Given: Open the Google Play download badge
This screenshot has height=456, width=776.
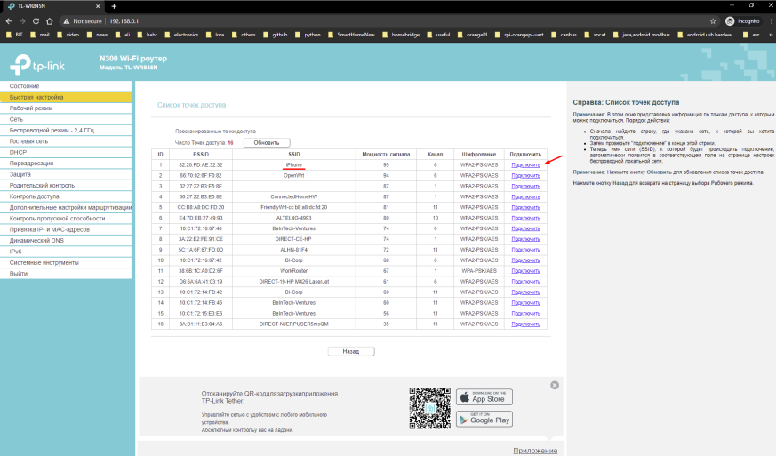Looking at the screenshot, I should tap(484, 420).
